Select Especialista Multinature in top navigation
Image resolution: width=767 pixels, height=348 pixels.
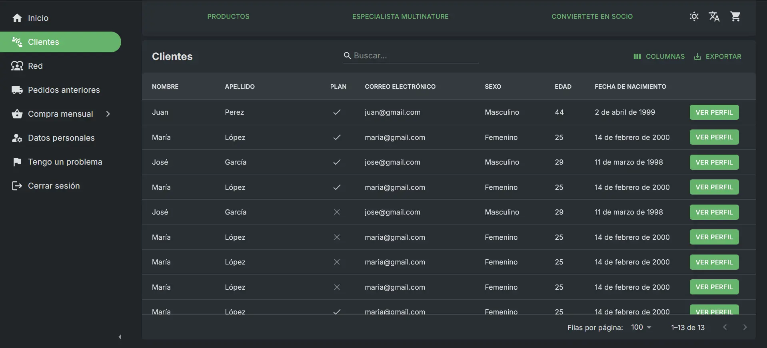(400, 16)
